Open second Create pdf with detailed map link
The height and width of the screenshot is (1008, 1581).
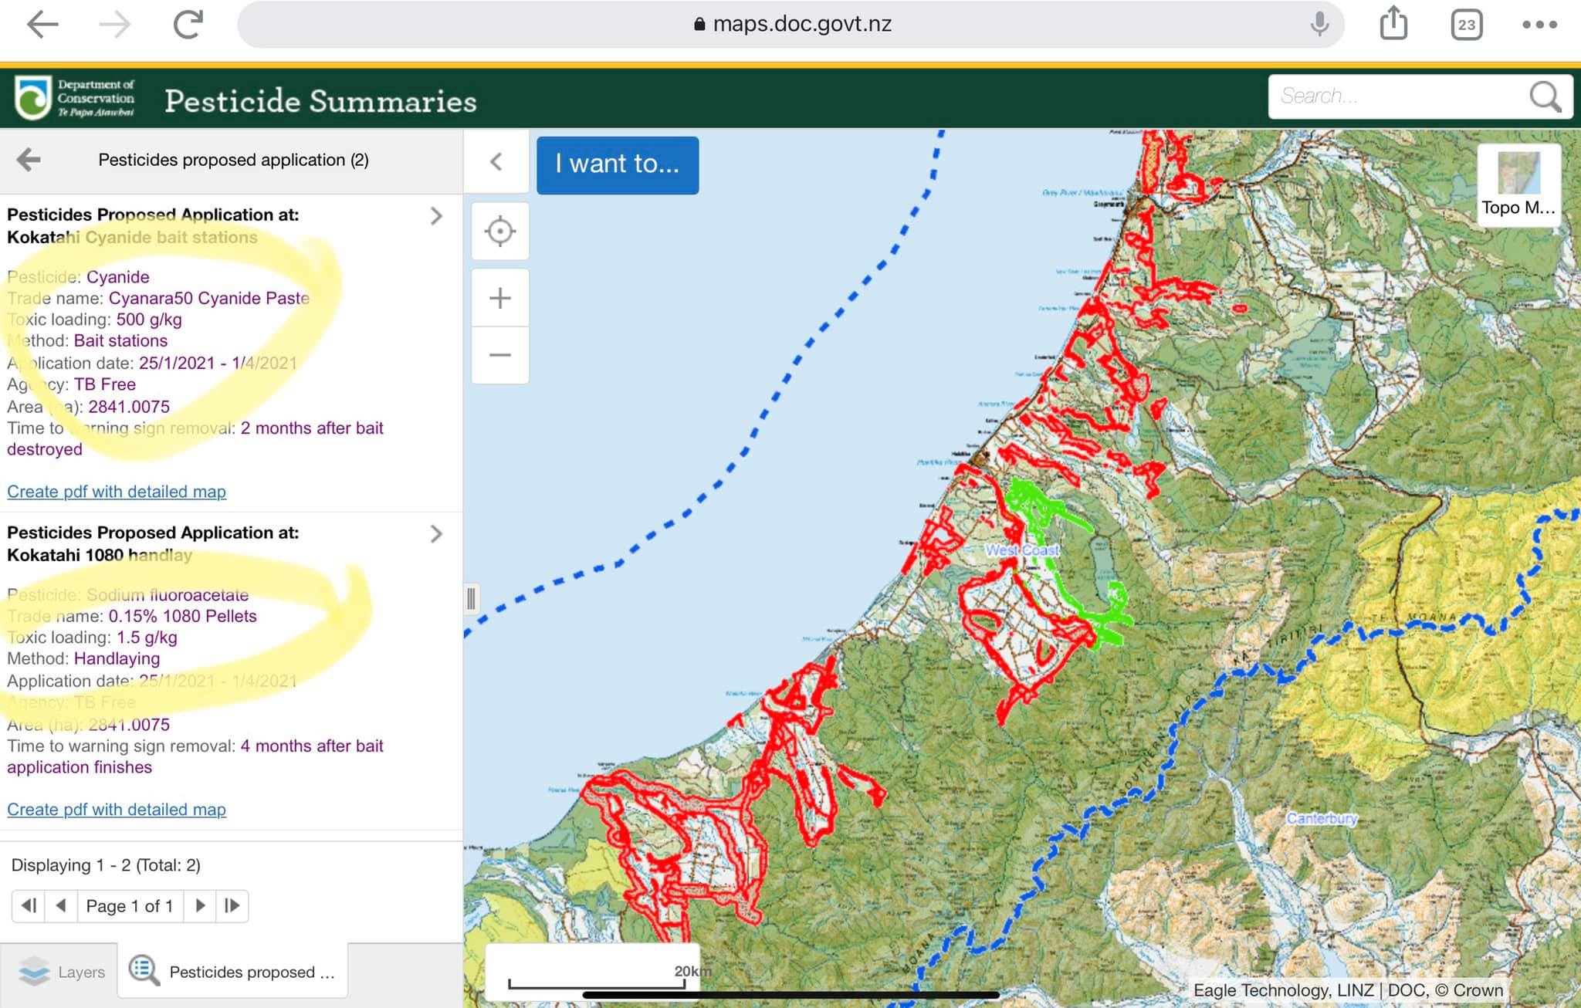tap(117, 810)
